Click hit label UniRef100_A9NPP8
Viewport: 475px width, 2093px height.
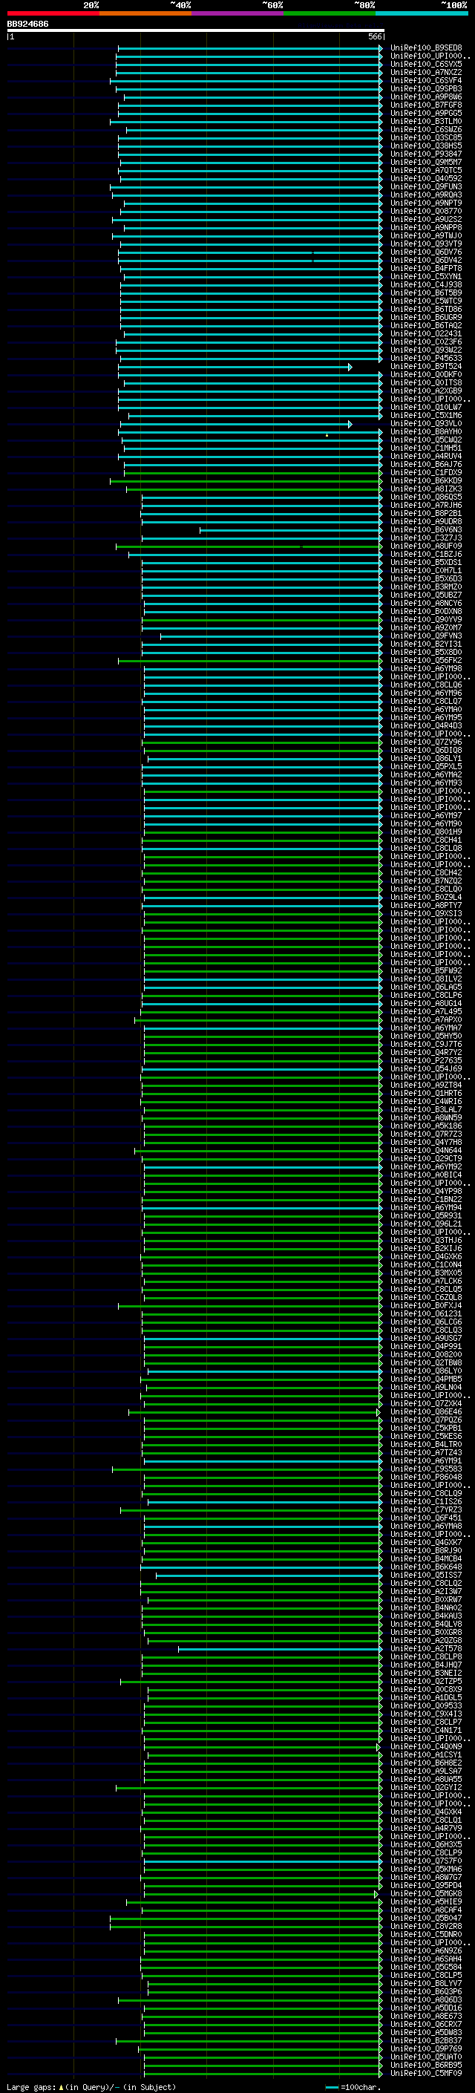426,227
